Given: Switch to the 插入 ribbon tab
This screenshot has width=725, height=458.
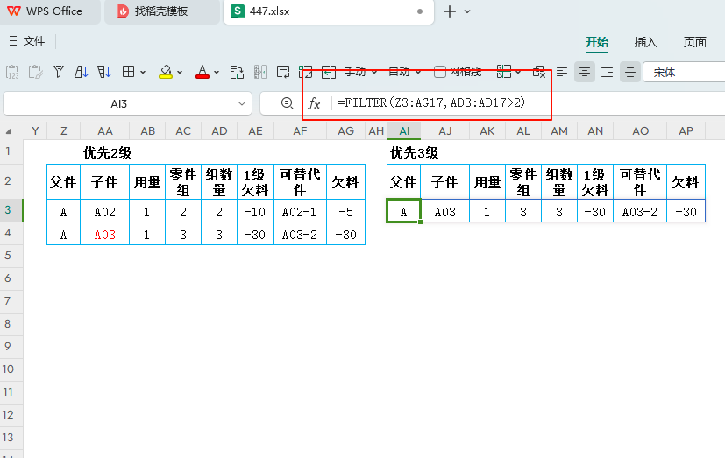Looking at the screenshot, I should click(x=645, y=42).
